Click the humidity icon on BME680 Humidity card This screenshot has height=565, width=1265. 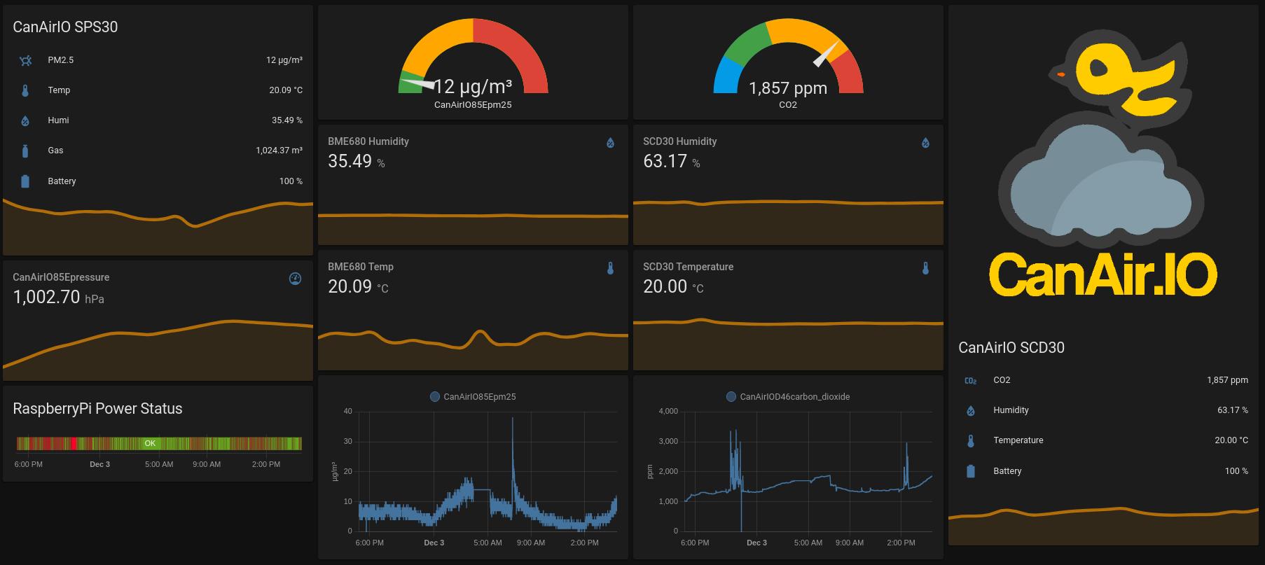point(610,143)
